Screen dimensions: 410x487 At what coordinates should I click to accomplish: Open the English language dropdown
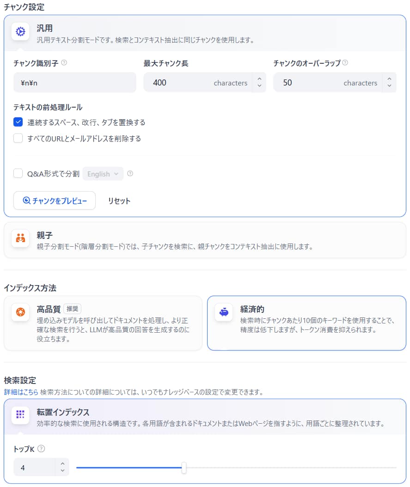point(103,174)
